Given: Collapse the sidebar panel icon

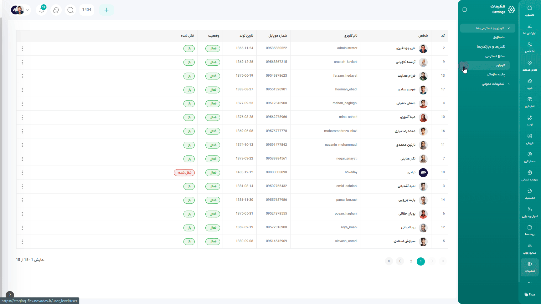Looking at the screenshot, I should (465, 10).
